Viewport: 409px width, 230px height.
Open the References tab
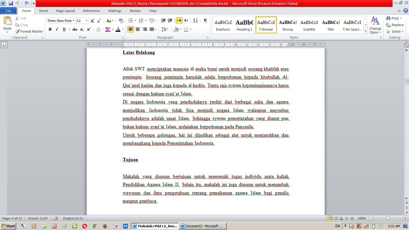pyautogui.click(x=92, y=11)
